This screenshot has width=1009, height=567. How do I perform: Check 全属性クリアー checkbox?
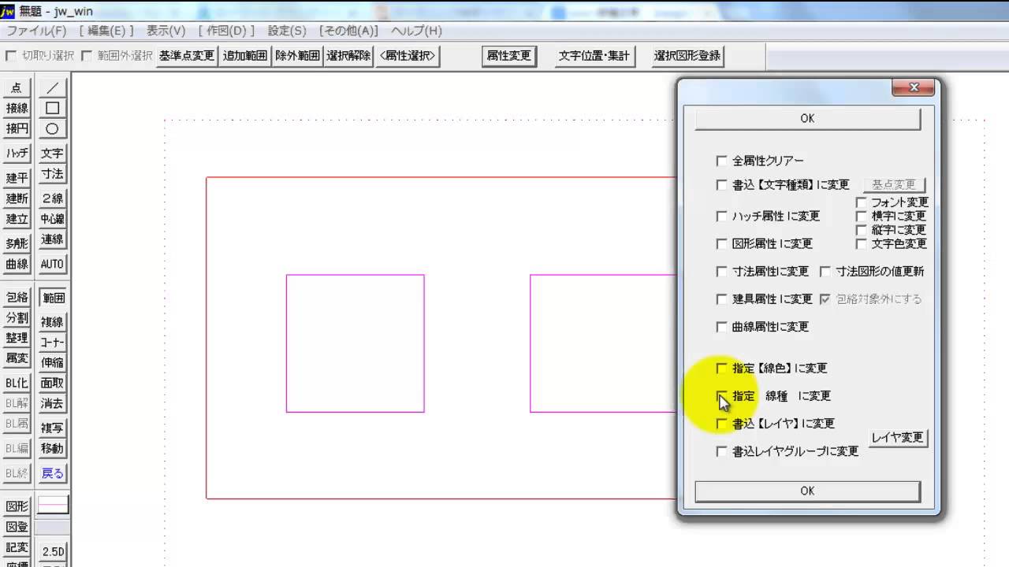[x=721, y=161]
